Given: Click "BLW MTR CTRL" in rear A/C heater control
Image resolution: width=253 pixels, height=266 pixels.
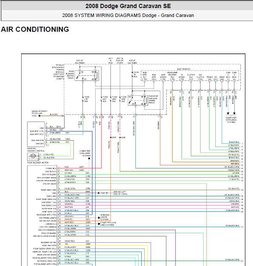Looking at the screenshot, I should coord(37,131).
